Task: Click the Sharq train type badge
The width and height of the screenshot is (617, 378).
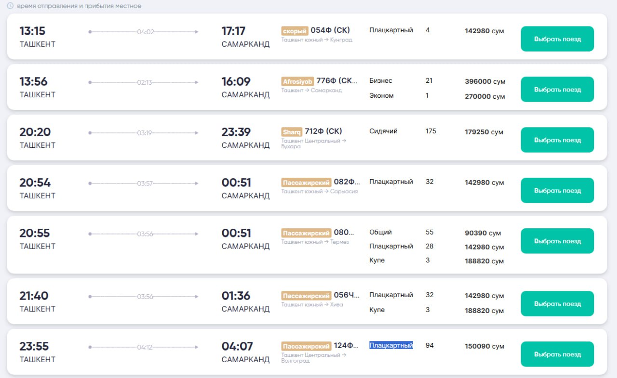Action: click(292, 132)
